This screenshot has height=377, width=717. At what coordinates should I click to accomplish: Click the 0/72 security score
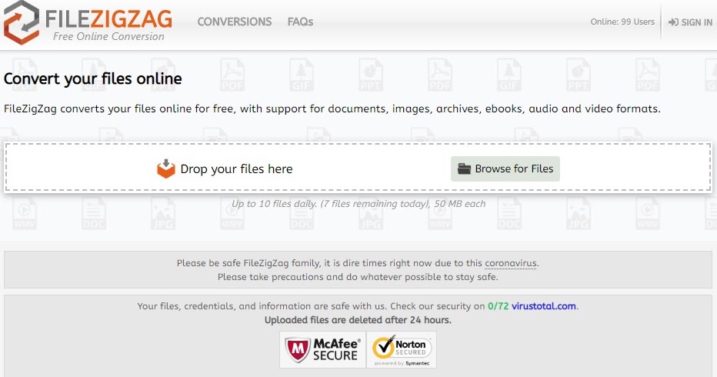coord(498,306)
